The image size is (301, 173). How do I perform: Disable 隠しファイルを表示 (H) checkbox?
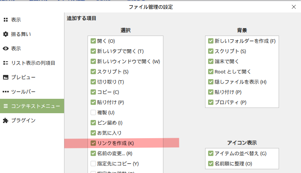pyautogui.click(x=211, y=82)
